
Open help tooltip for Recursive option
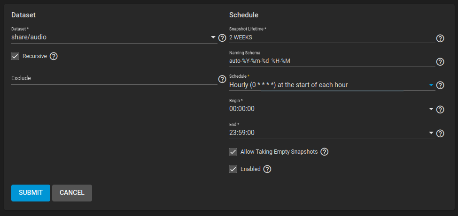pos(54,56)
